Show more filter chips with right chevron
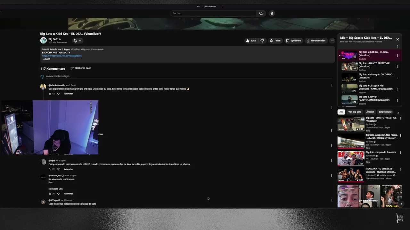Screen dimensions: 410x230 (x=398, y=113)
